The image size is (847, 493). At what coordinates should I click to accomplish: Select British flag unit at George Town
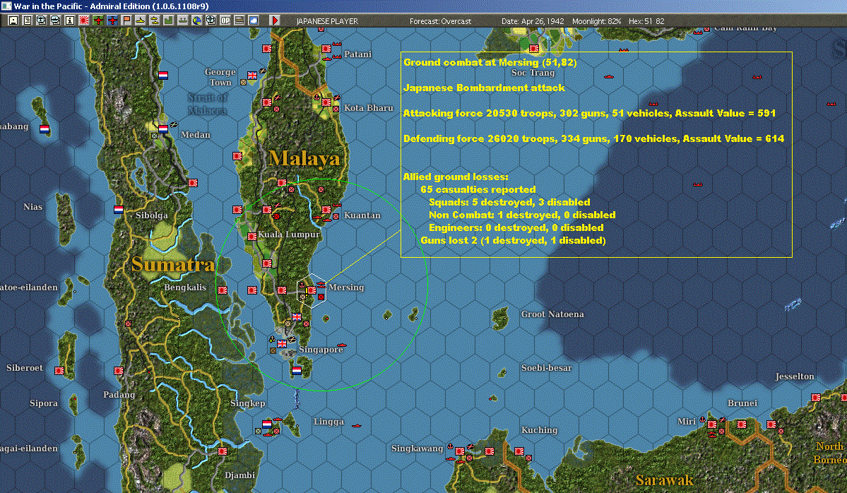click(x=252, y=76)
